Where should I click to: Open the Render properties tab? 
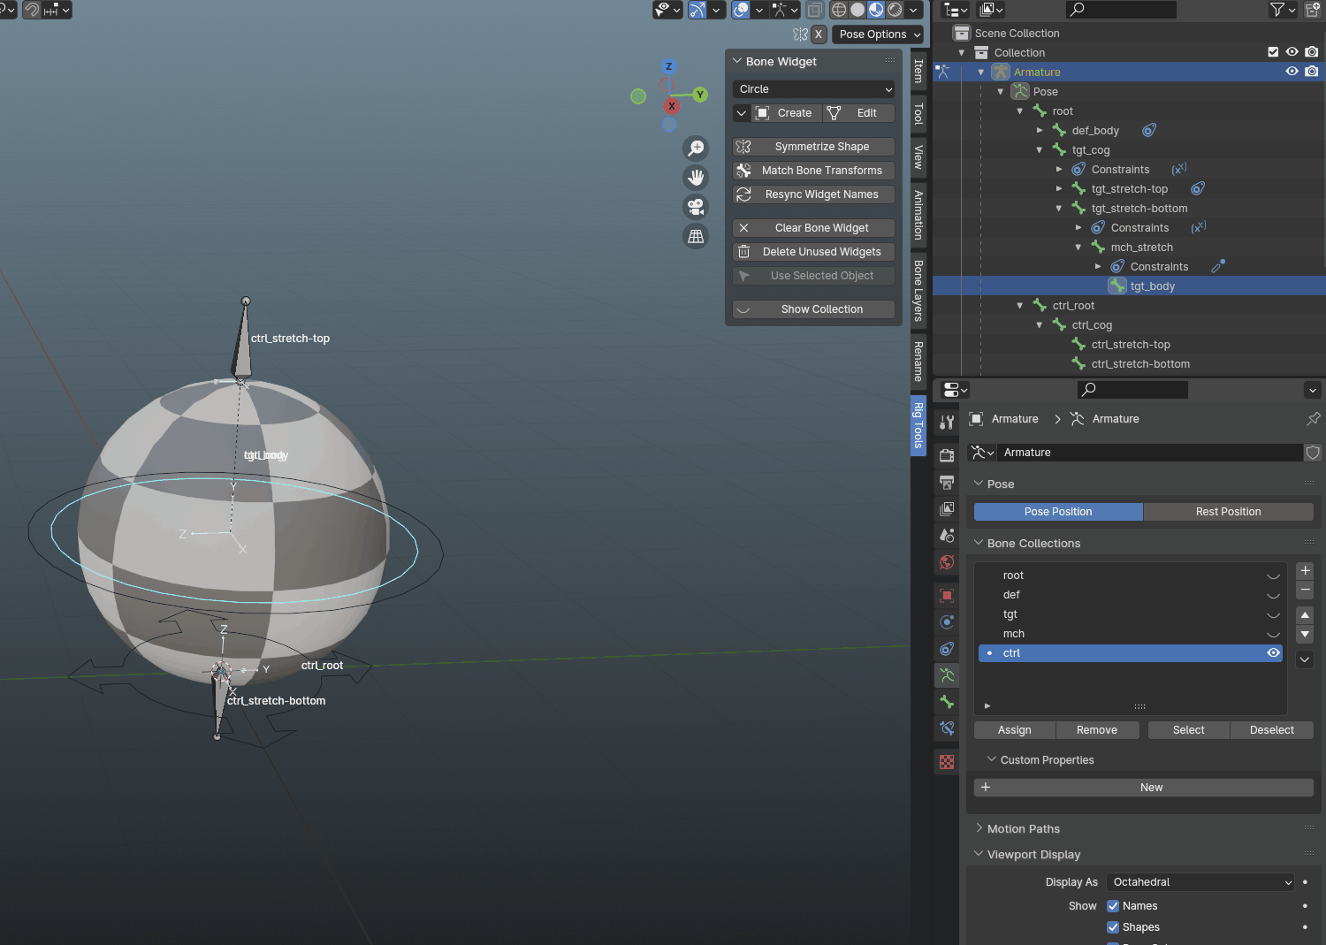(947, 456)
